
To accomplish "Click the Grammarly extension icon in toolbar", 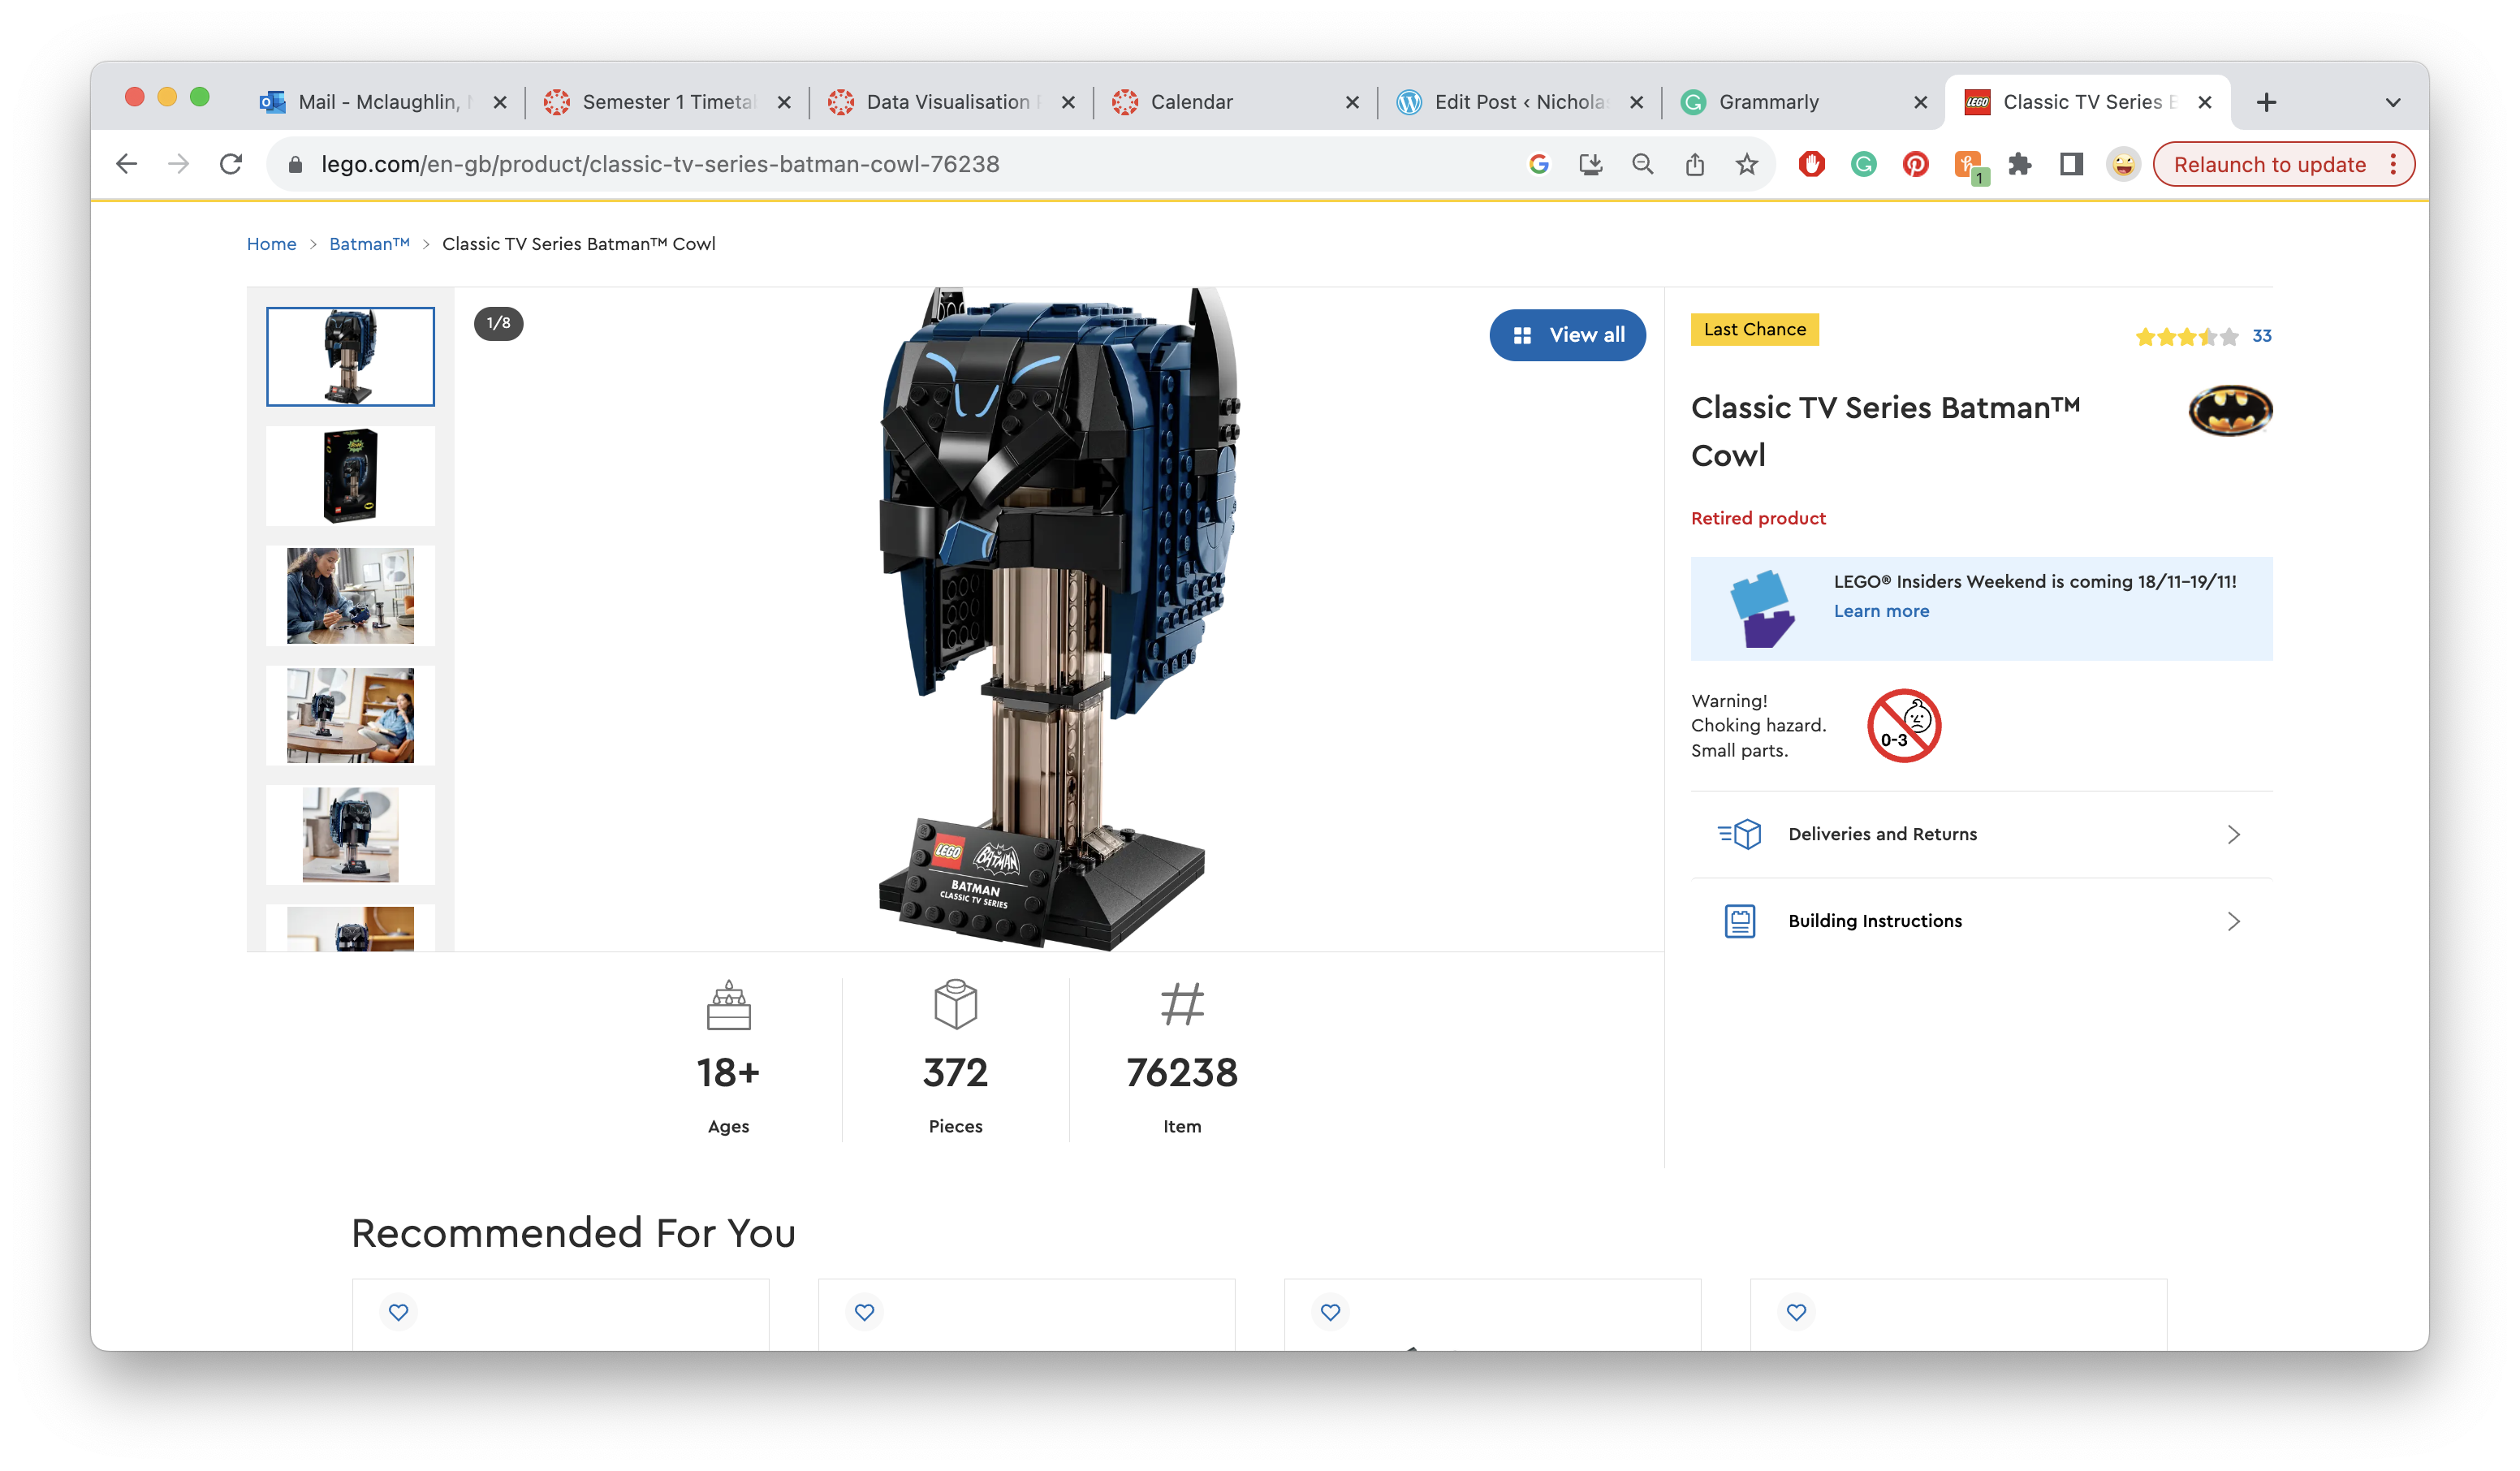I will 1863,164.
